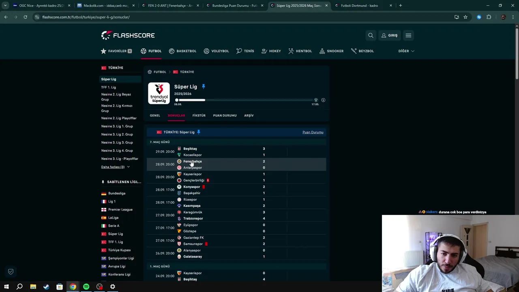Screen dimensions: 519x292
Task: Open the Favoriler star tab
Action: point(116,51)
